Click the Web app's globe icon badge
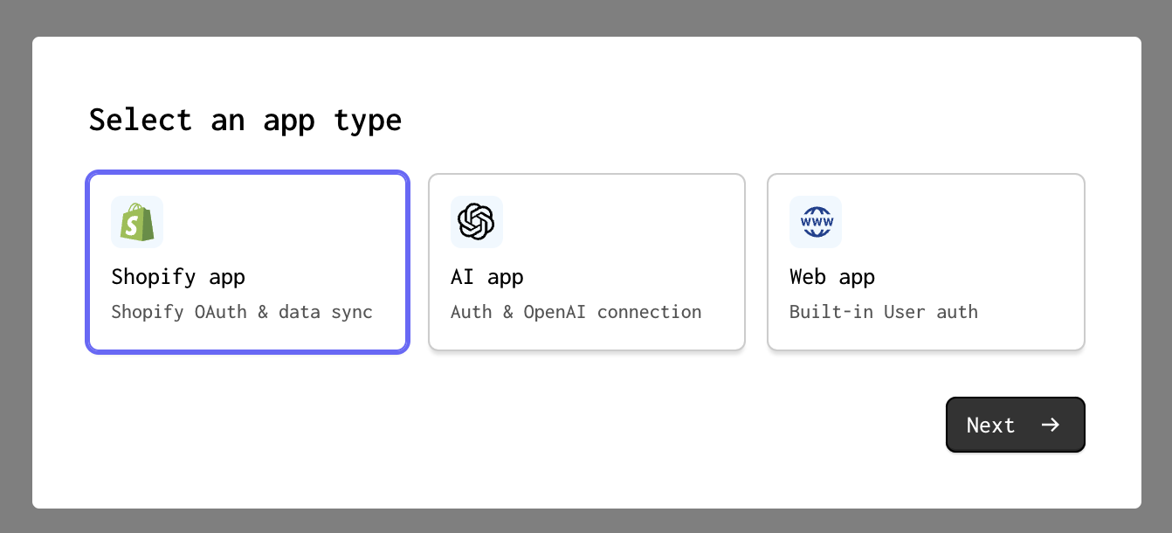The height and width of the screenshot is (533, 1172). 816,222
